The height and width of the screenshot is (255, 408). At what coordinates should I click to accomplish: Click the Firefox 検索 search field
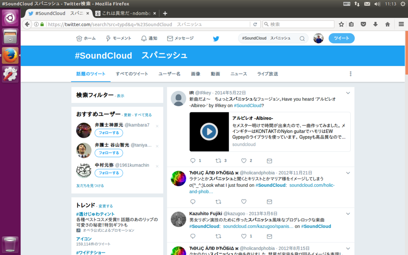(x=298, y=24)
